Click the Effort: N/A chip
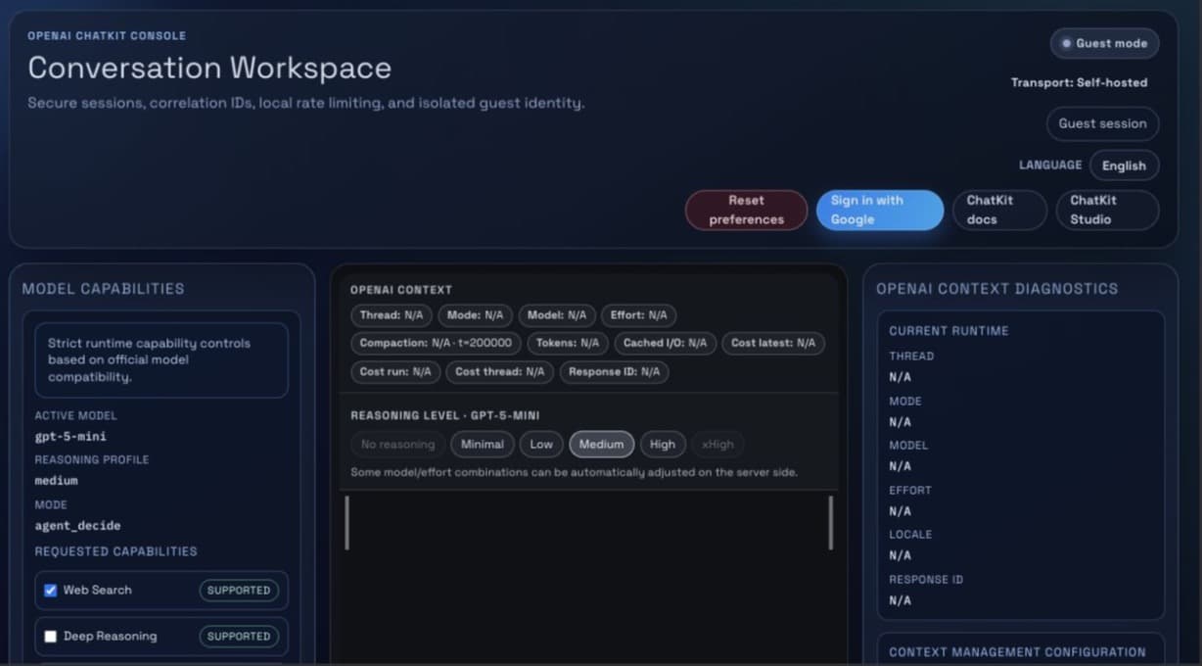1202x666 pixels. click(x=638, y=315)
